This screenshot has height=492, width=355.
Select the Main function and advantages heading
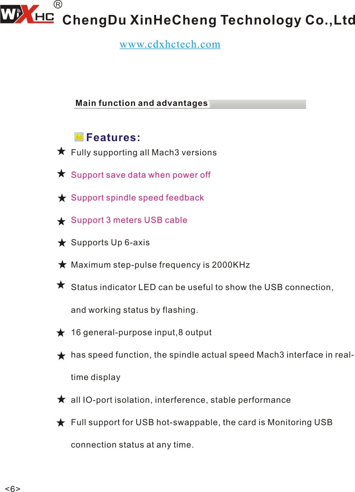click(141, 103)
